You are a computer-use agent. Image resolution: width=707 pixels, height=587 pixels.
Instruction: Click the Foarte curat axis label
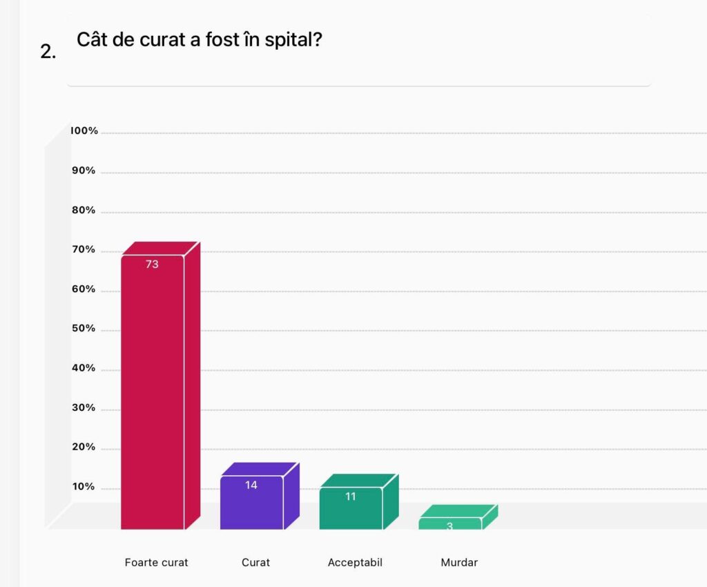pos(157,562)
